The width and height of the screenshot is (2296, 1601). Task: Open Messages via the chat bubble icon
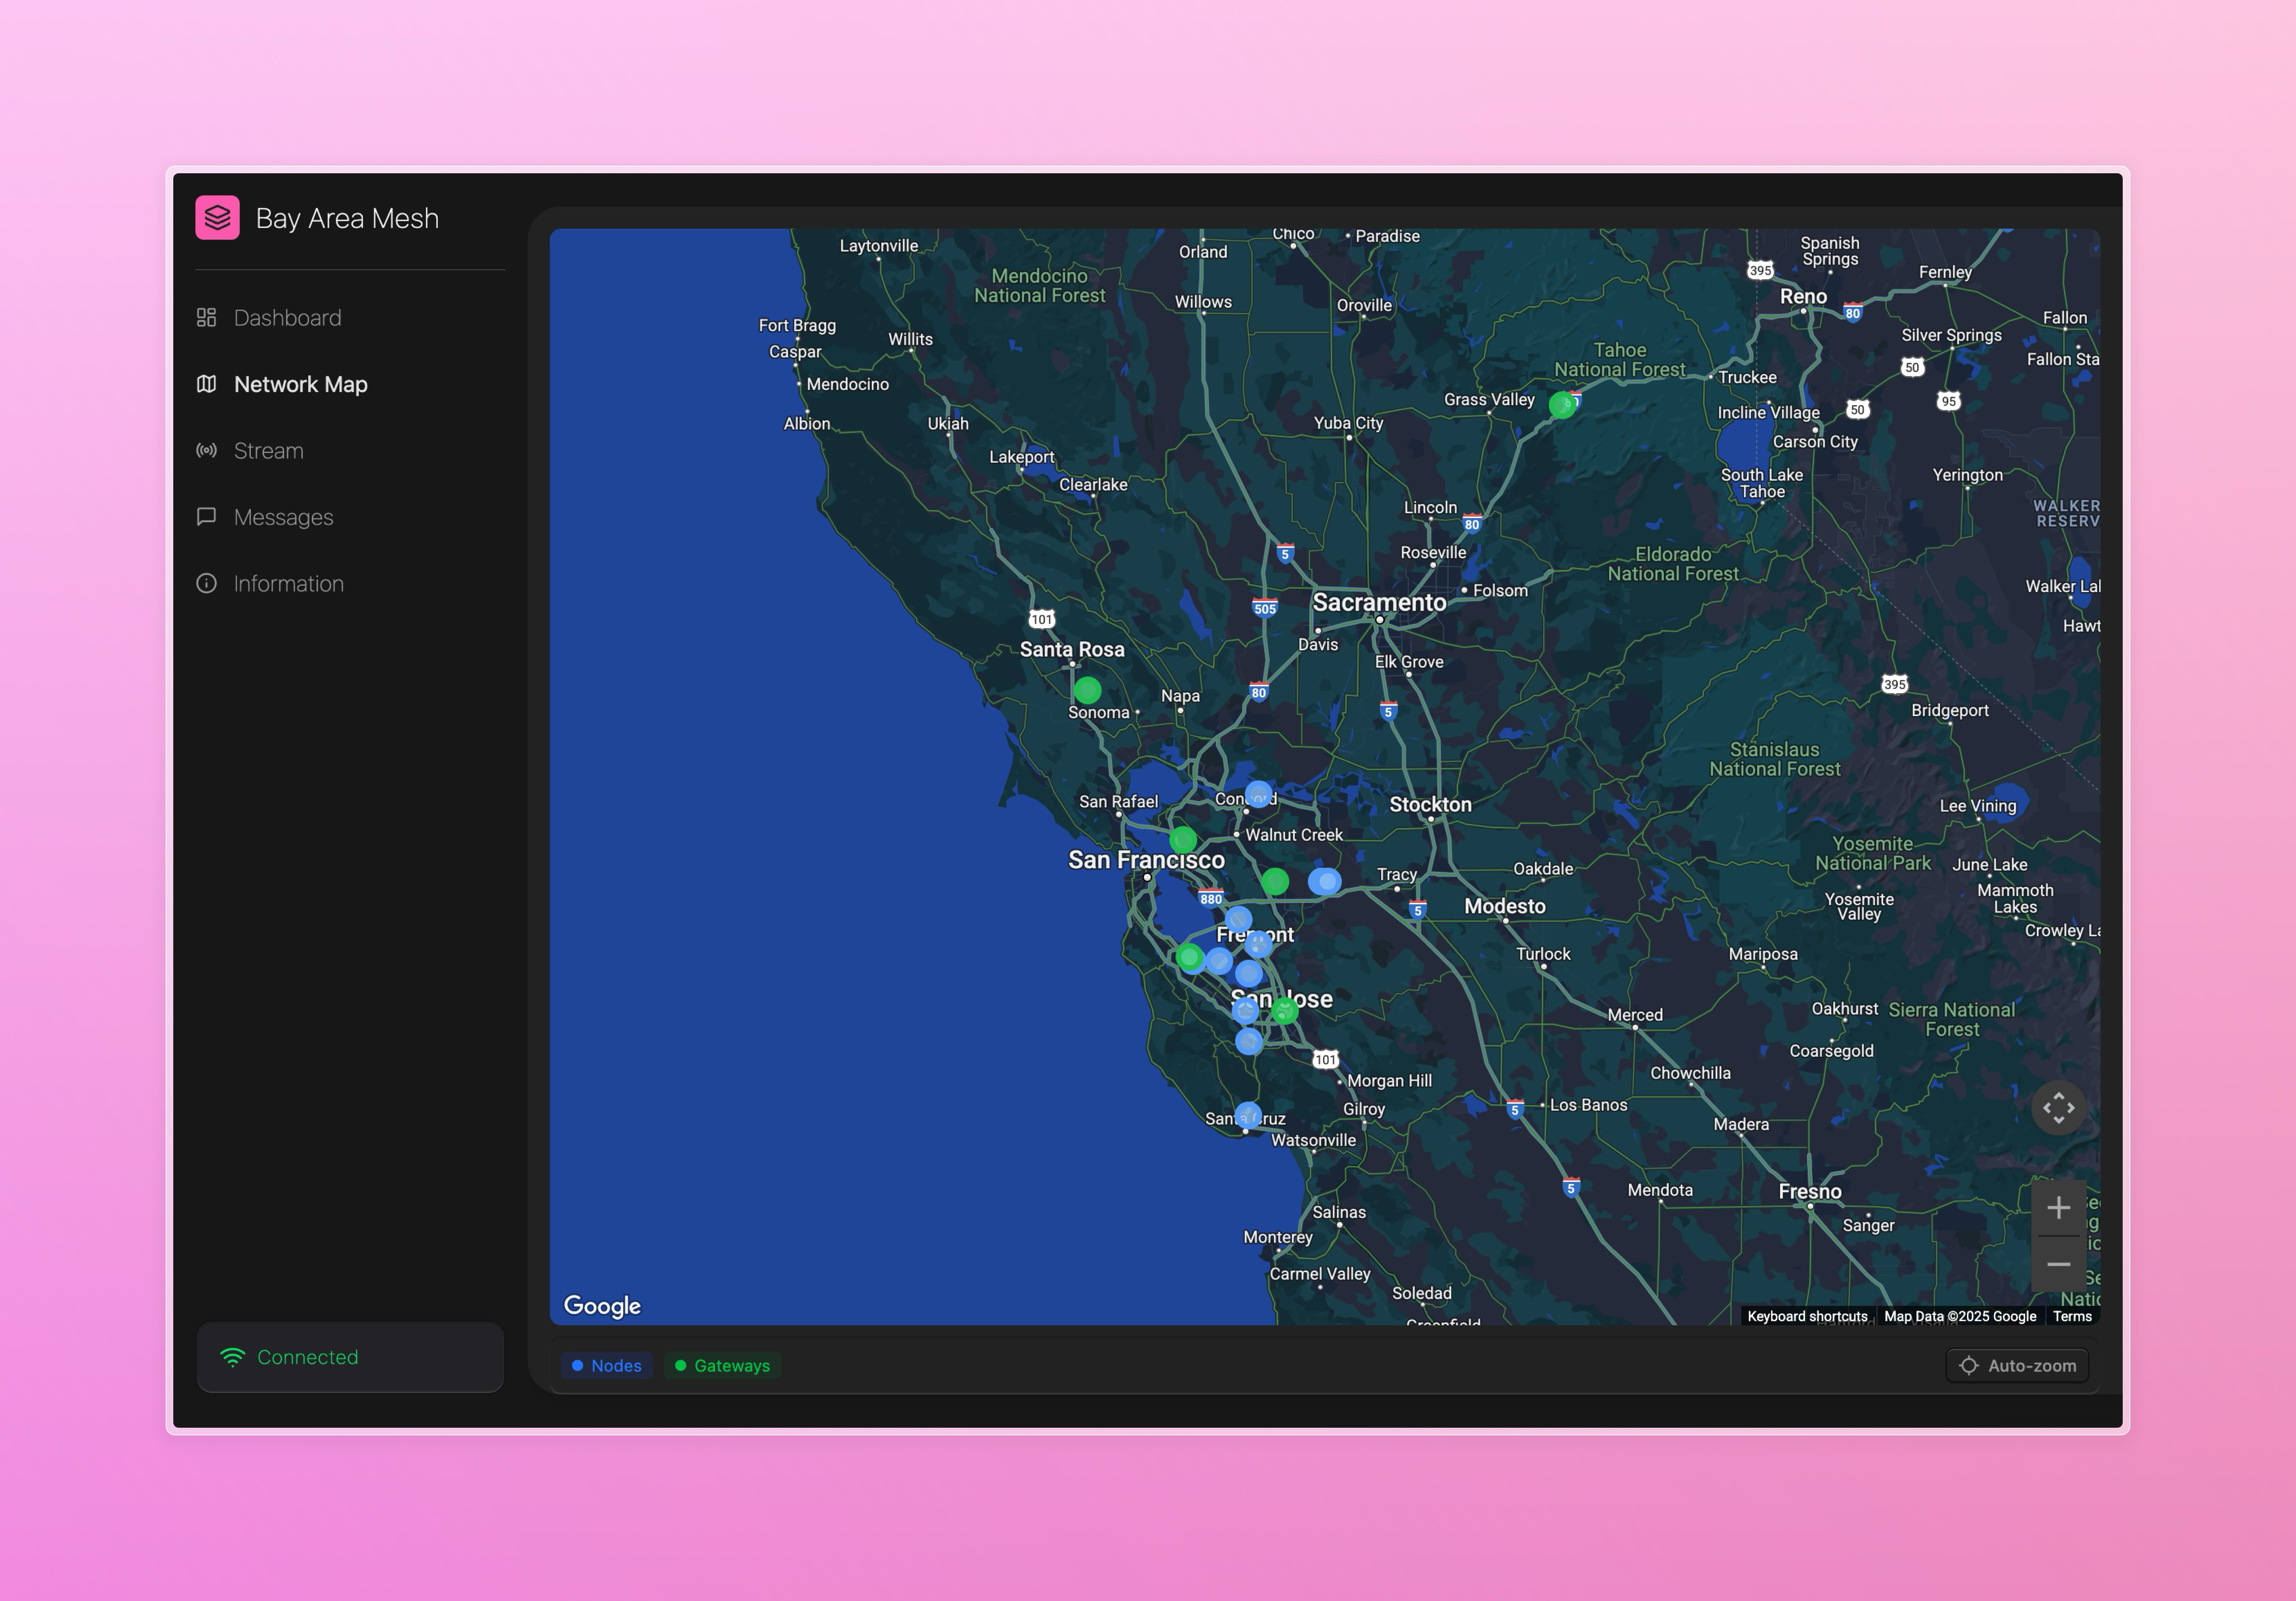(x=207, y=517)
